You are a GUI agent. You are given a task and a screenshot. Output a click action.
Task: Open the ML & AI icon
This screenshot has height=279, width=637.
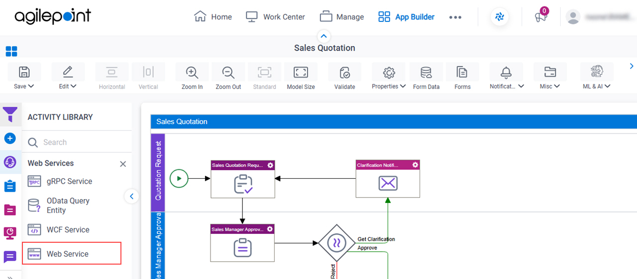(x=597, y=72)
